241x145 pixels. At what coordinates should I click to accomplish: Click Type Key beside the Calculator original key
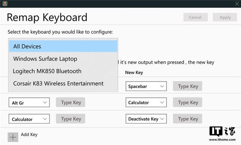tap(71, 119)
